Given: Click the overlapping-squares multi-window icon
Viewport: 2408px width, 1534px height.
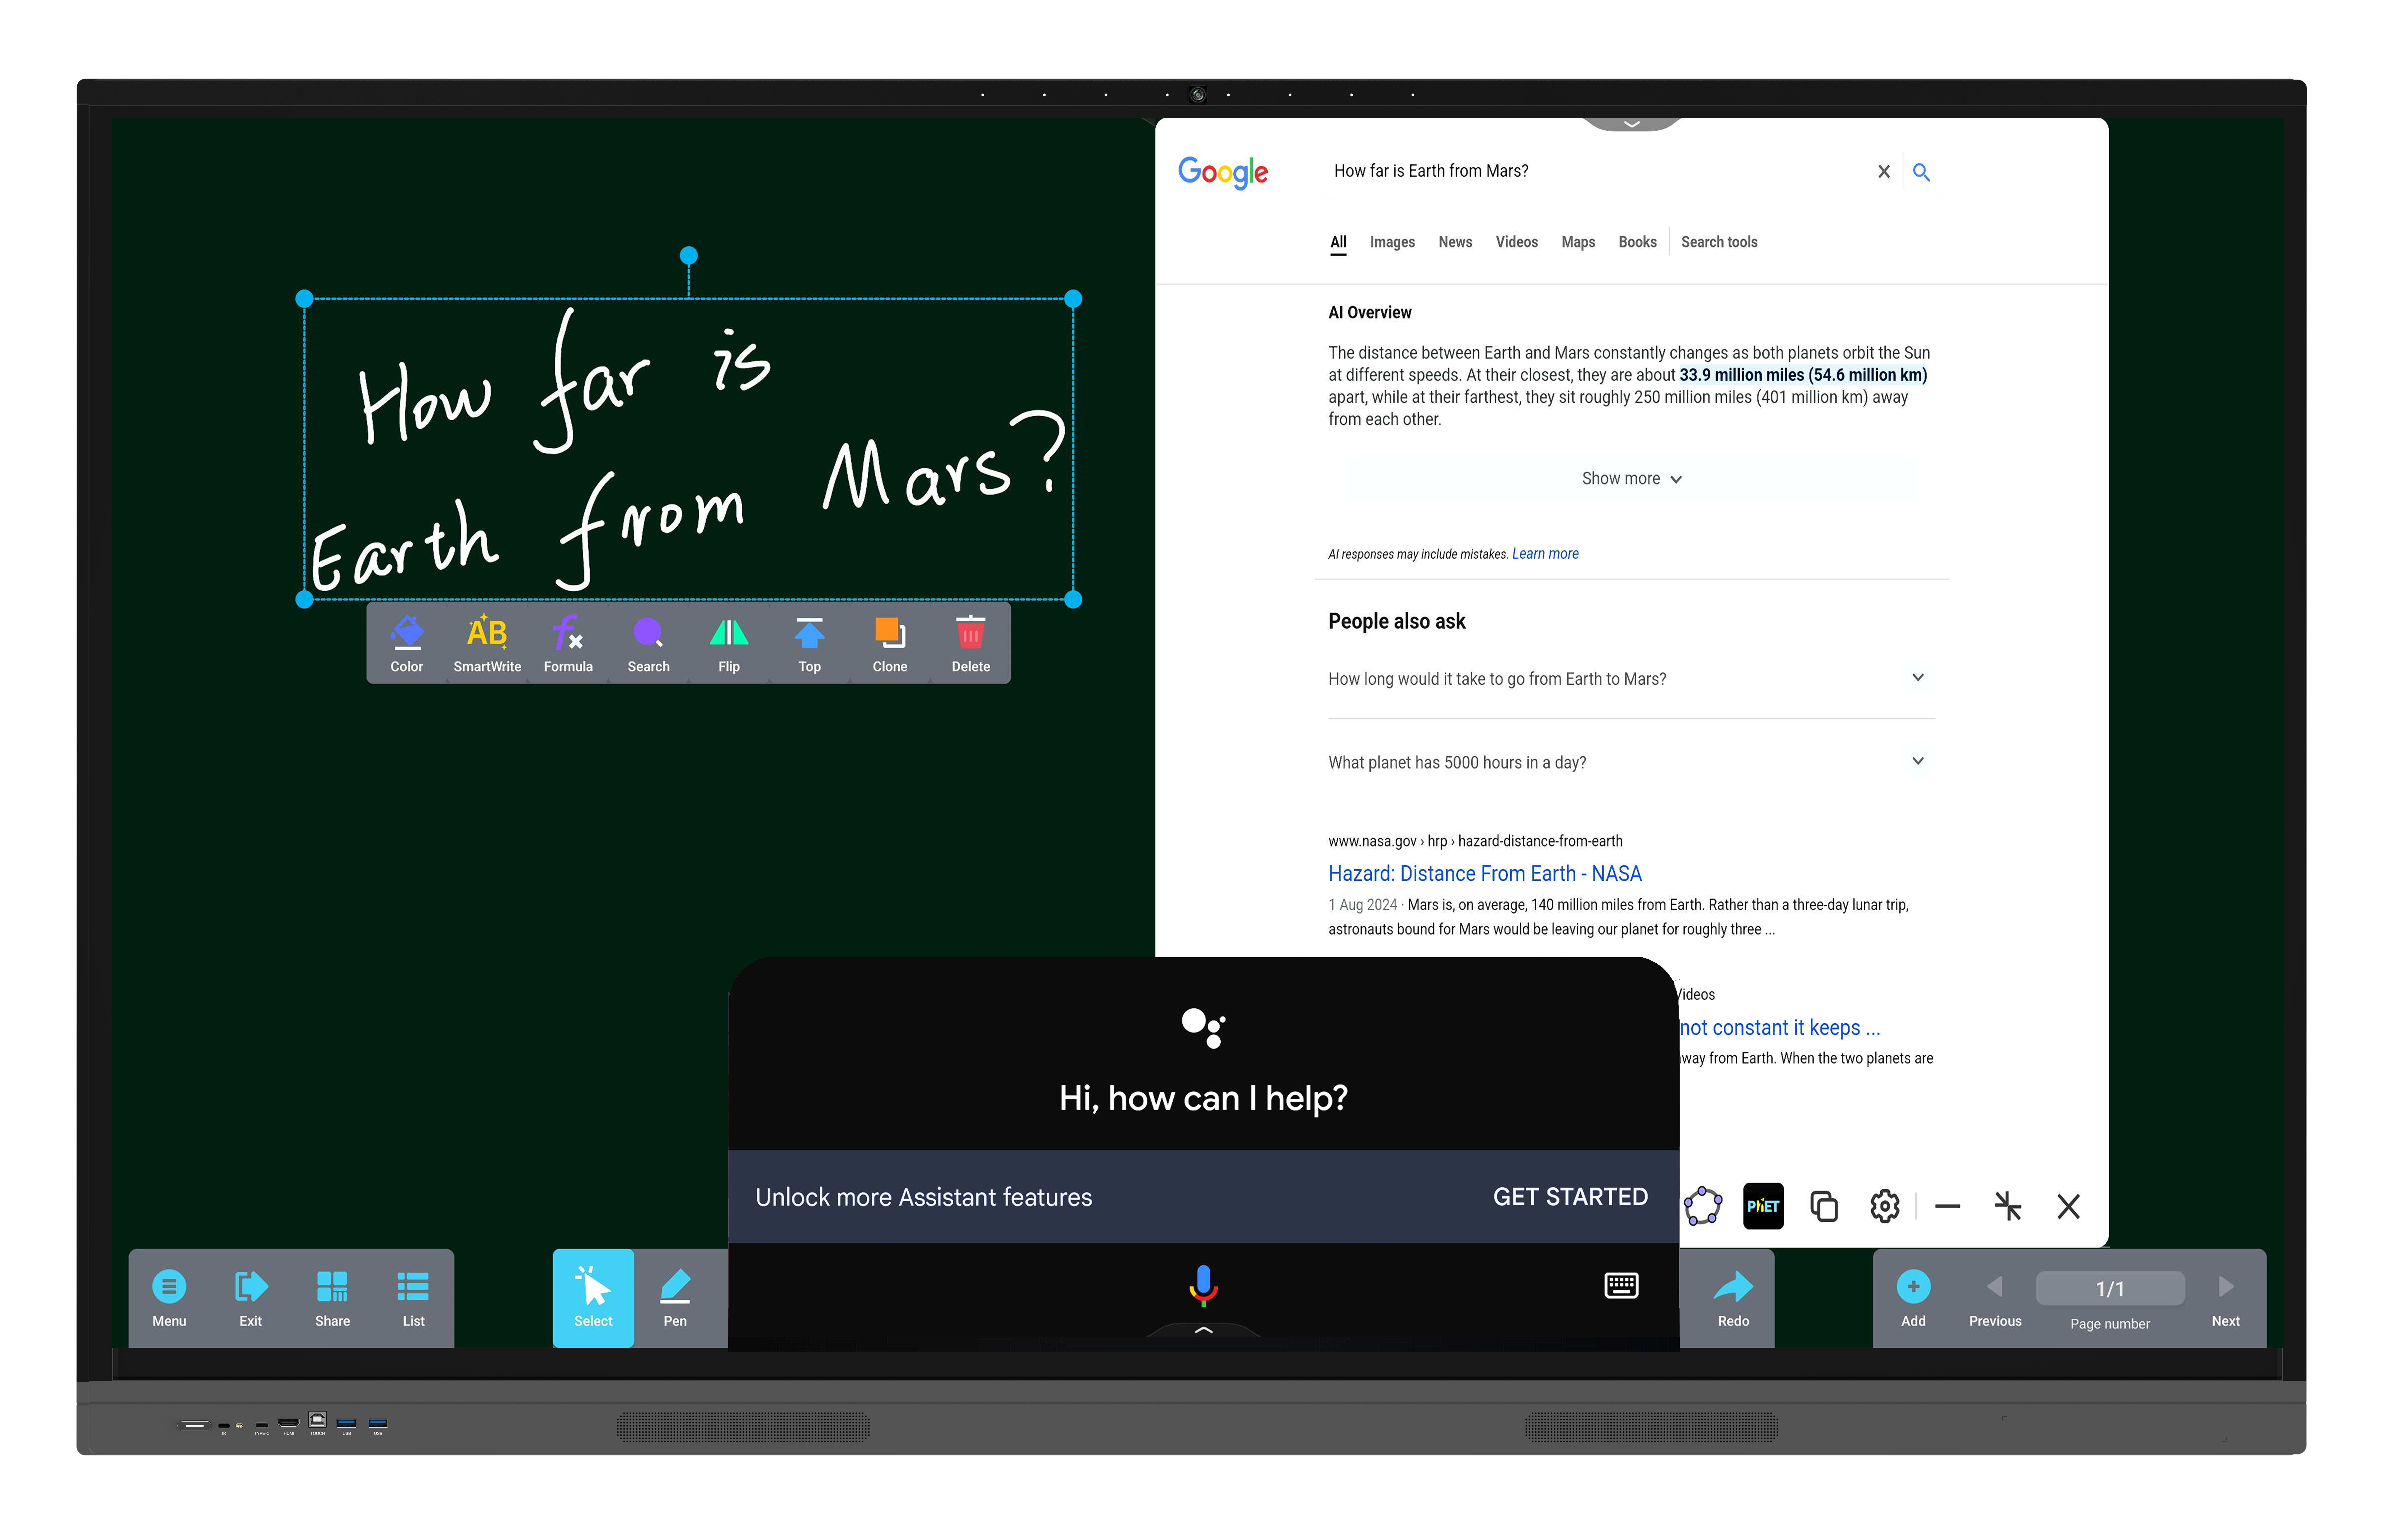Looking at the screenshot, I should click(1824, 1206).
